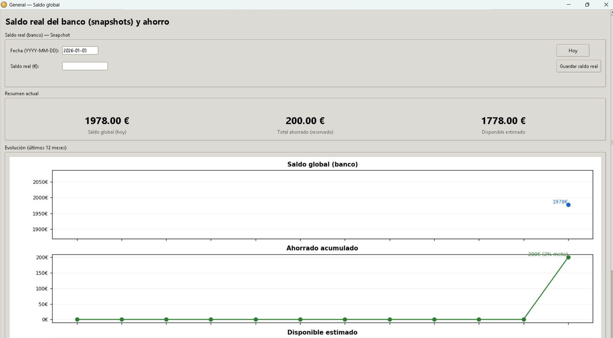Minimize the Saldo global window
This screenshot has height=338, width=613.
tap(569, 5)
